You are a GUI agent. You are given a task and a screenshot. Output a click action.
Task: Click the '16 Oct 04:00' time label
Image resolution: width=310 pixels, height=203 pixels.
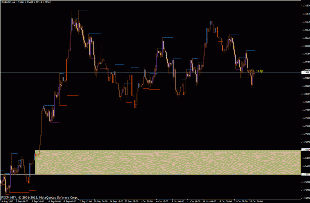(x=210, y=201)
